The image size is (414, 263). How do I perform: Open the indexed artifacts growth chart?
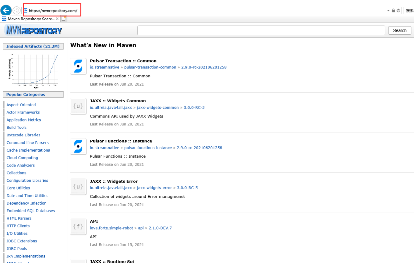pyautogui.click(x=33, y=71)
